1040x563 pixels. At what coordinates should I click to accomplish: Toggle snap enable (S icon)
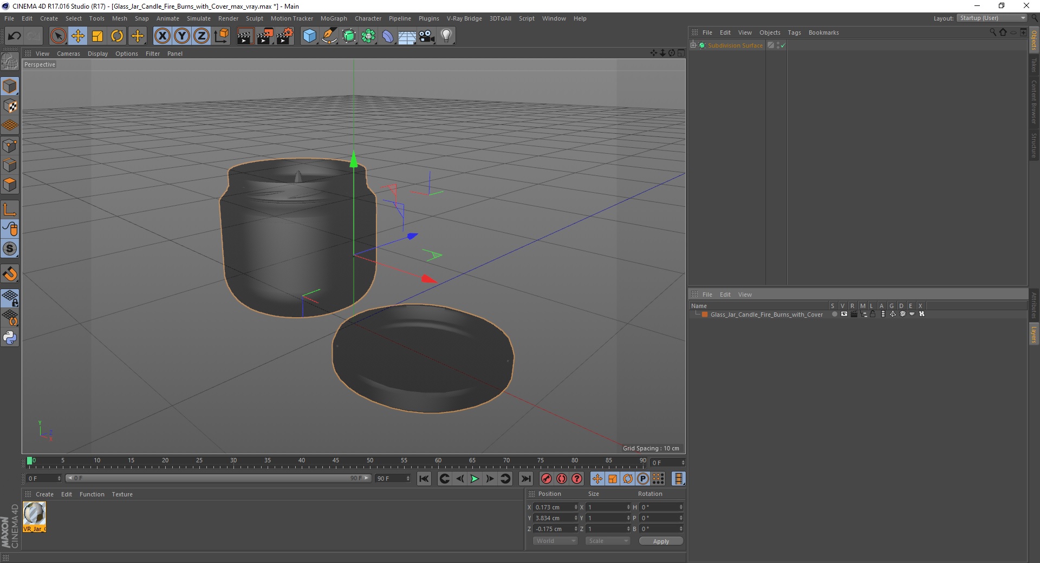10,249
